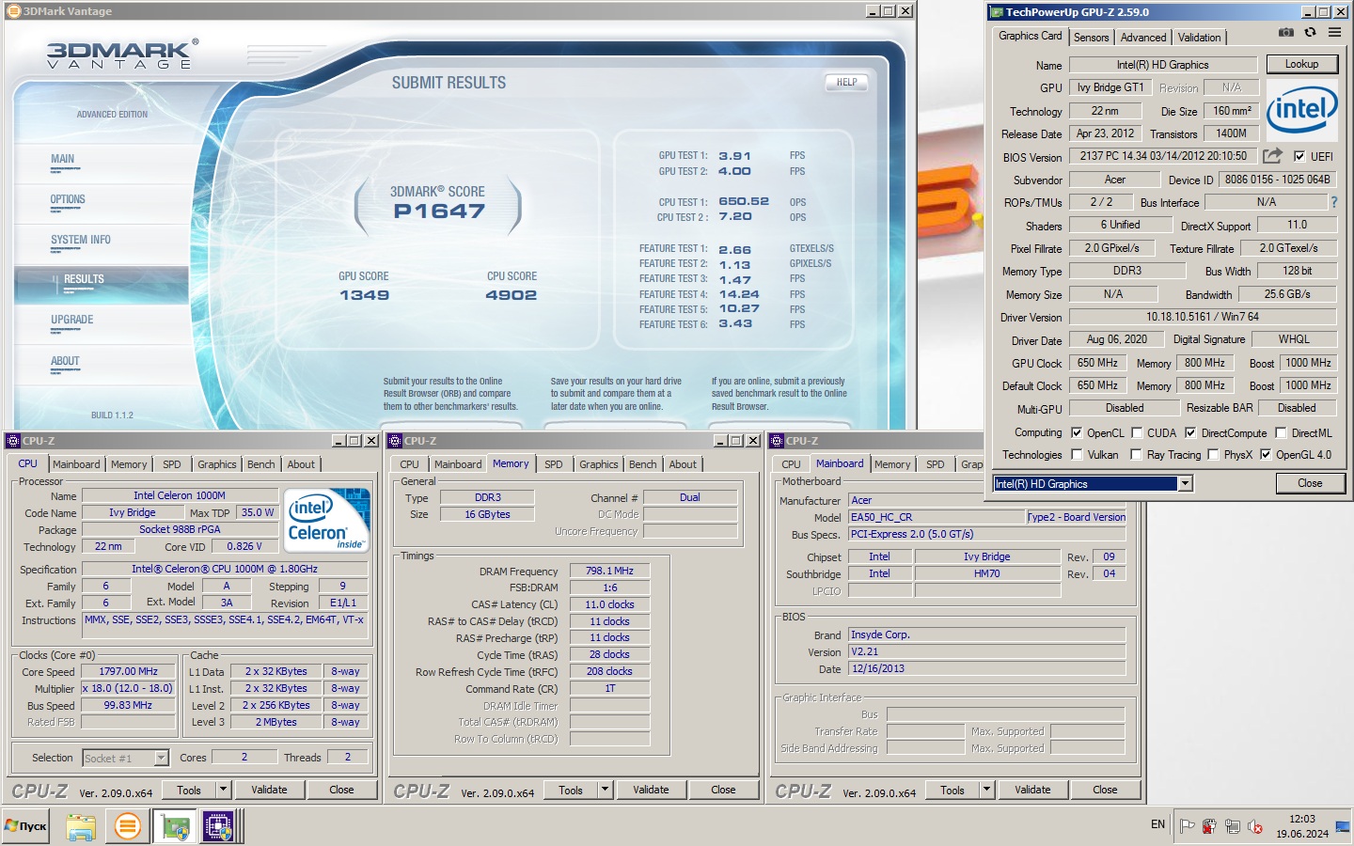
Task: Click the BIOS date 12/16/2013
Action: pyautogui.click(x=987, y=668)
